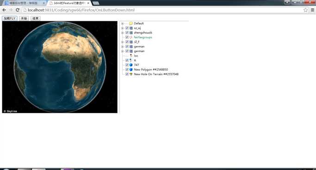Bookmark this page with the star icon

tap(305, 10)
